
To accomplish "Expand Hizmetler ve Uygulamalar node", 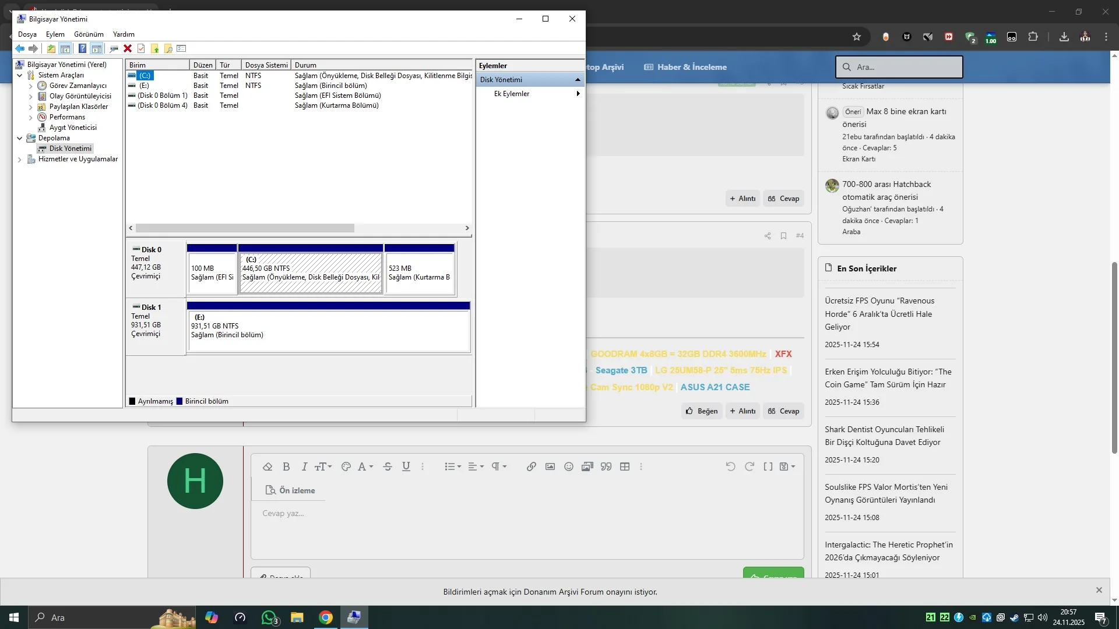I will [20, 159].
